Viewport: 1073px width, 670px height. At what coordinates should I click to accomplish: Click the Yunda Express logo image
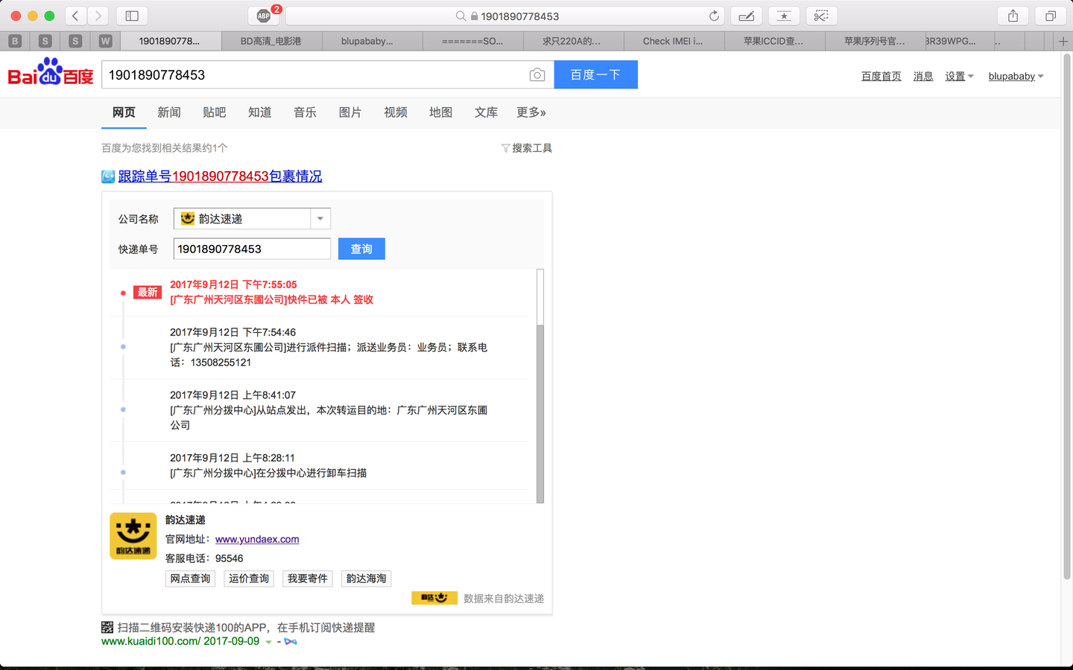click(133, 536)
